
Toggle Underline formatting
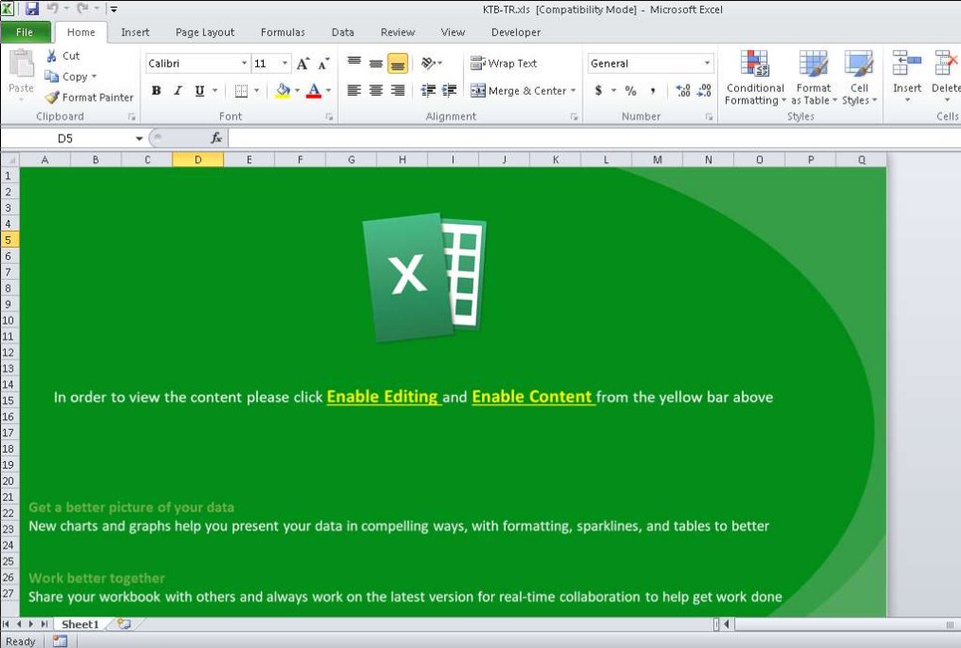pyautogui.click(x=200, y=91)
